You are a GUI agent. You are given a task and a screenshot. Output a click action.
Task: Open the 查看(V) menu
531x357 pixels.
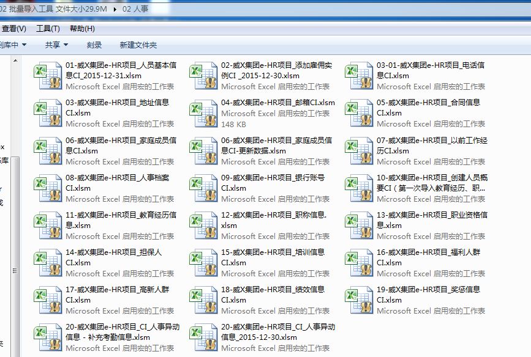point(13,29)
